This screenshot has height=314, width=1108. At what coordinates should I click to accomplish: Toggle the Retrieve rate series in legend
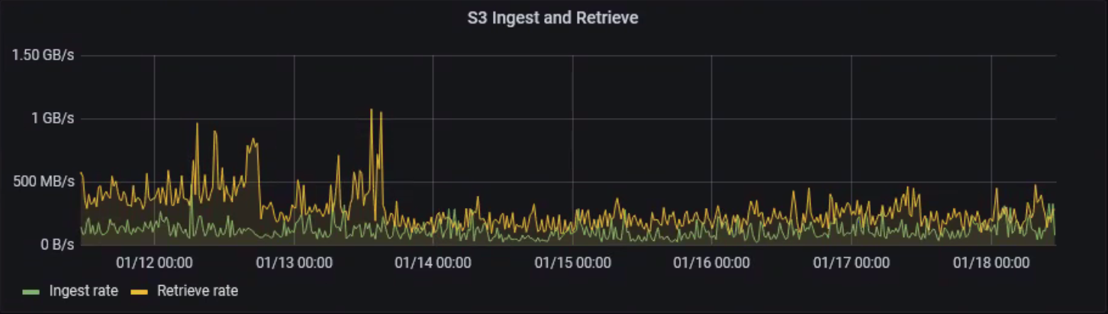coord(198,290)
